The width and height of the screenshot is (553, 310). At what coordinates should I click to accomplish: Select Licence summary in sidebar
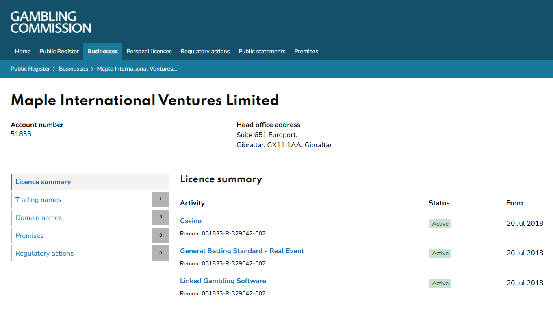point(90,182)
